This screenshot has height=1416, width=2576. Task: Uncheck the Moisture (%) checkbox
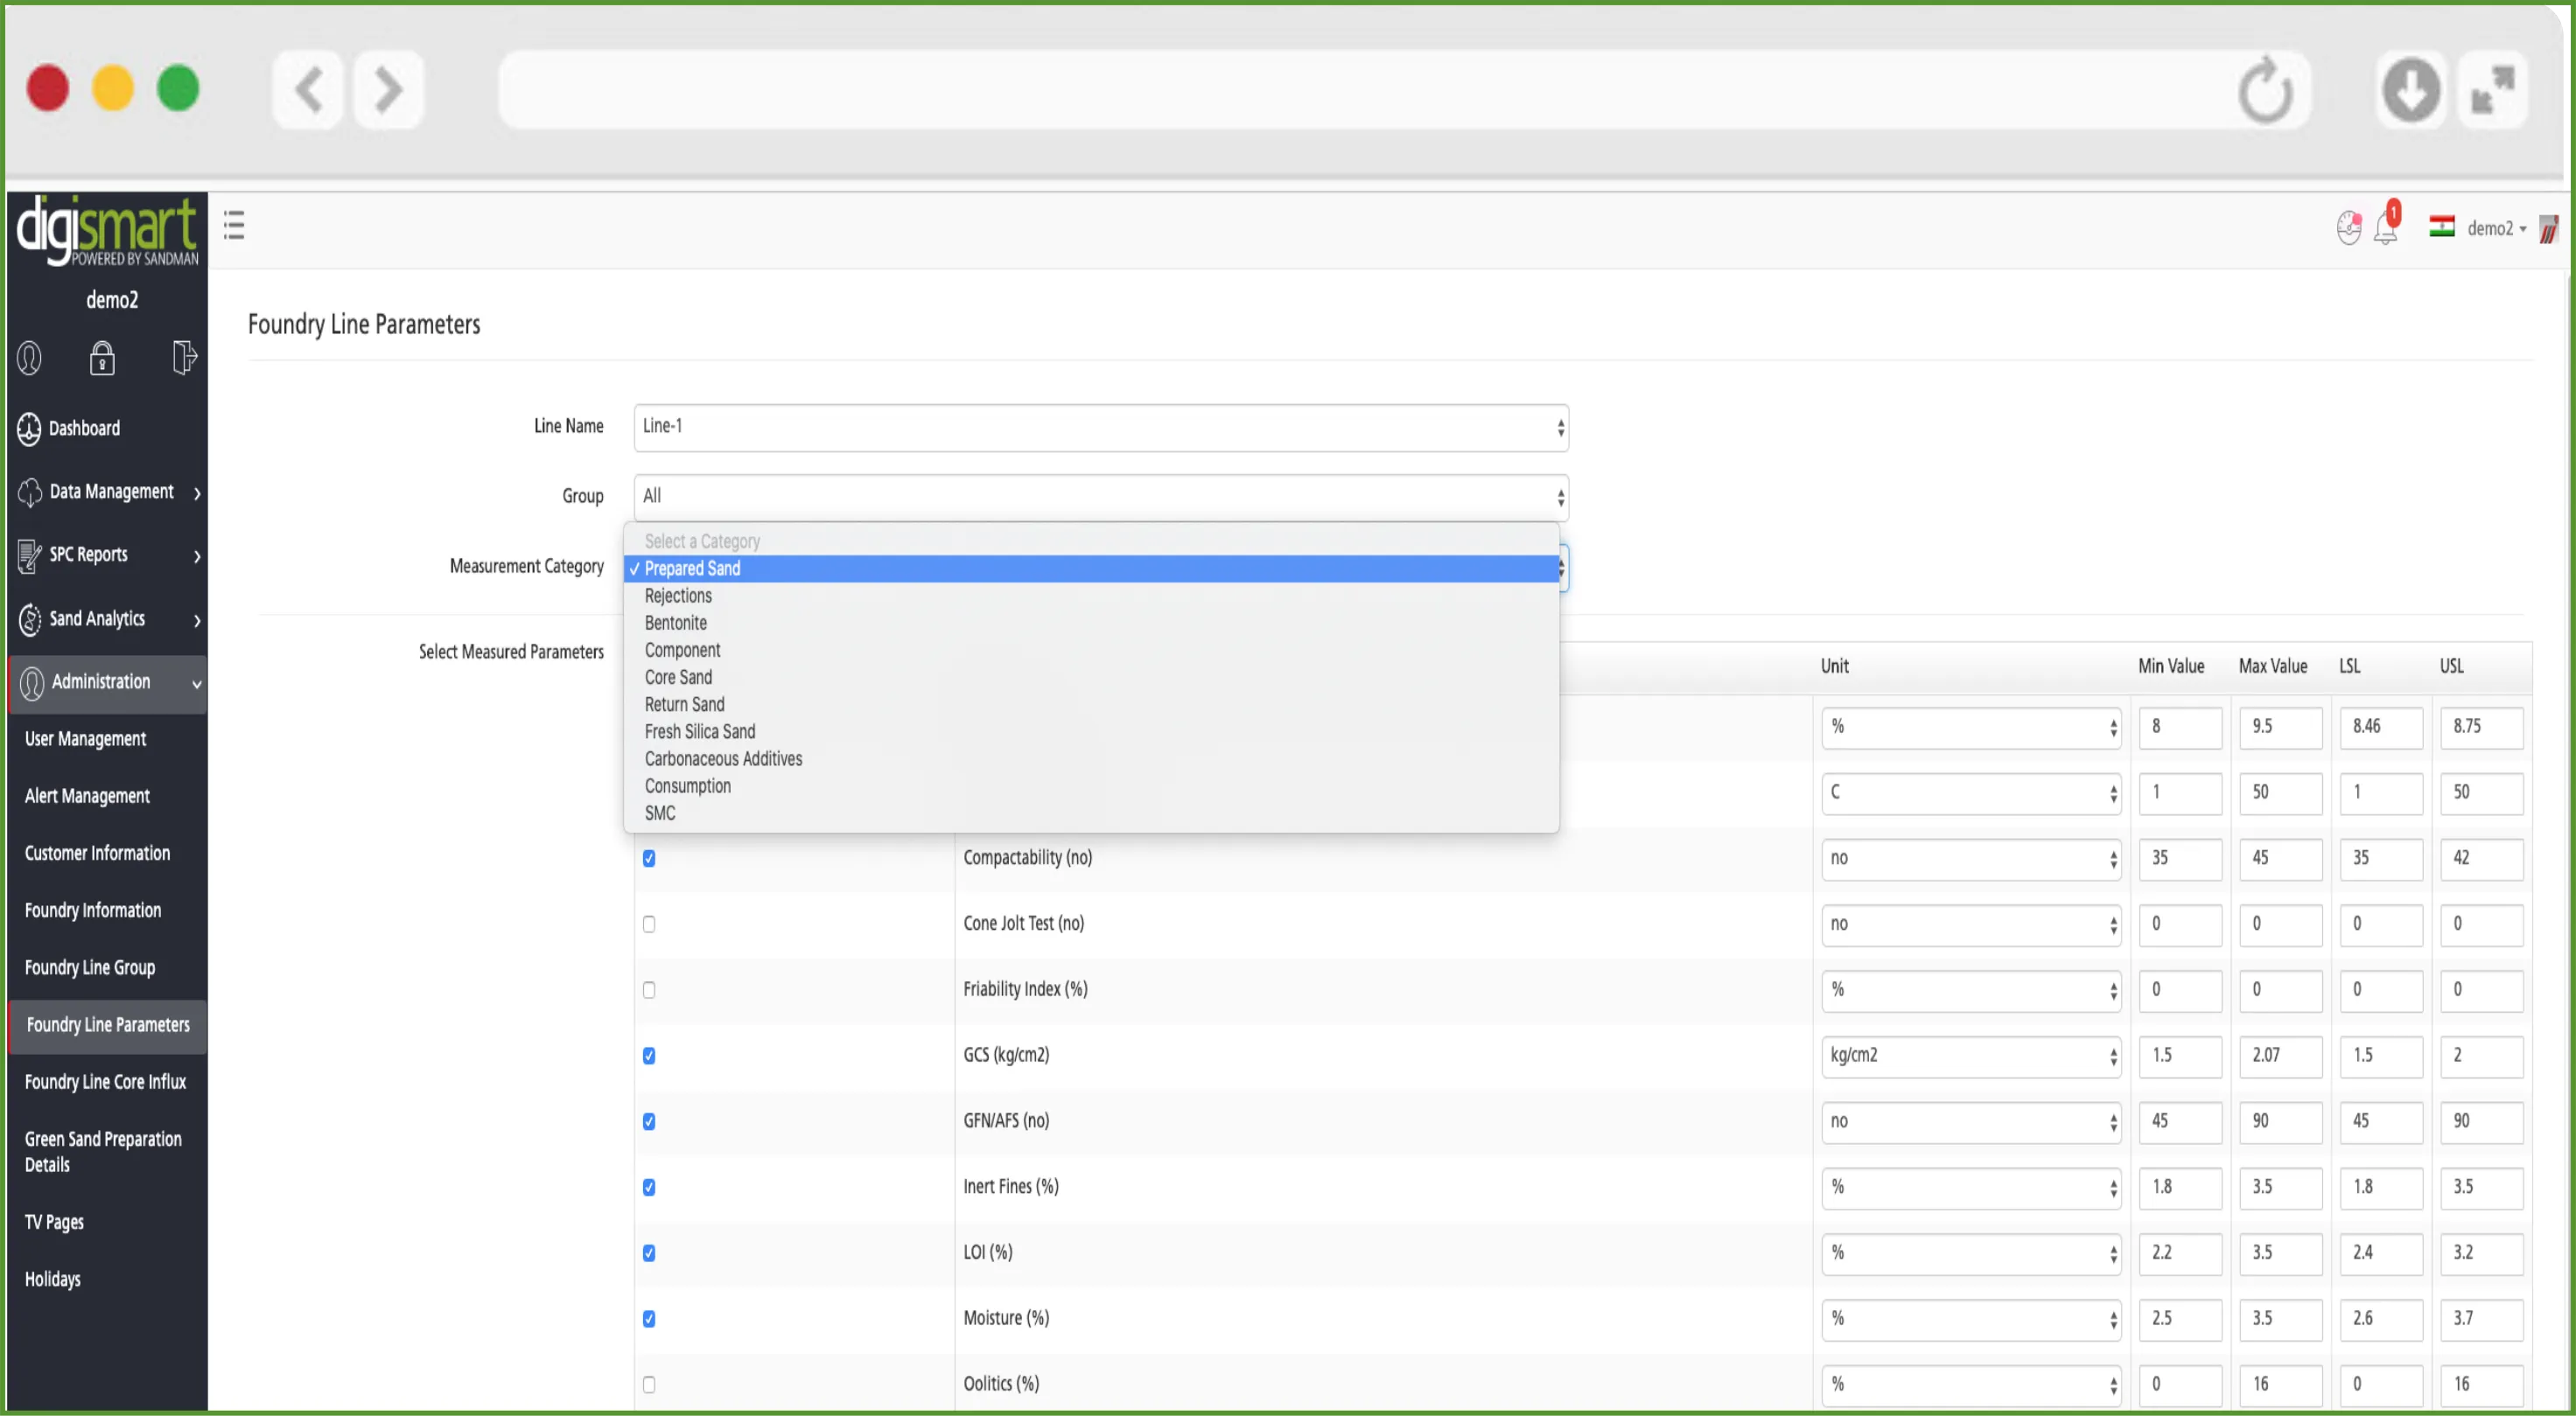coord(649,1319)
